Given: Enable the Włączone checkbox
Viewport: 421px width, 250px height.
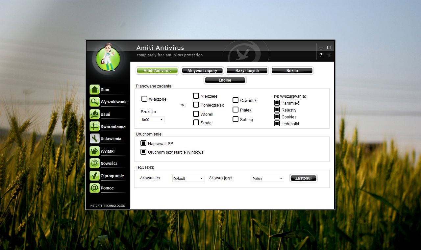Looking at the screenshot, I should point(144,99).
